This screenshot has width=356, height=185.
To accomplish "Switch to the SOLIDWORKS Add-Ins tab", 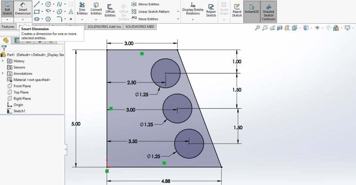I will pyautogui.click(x=104, y=27).
